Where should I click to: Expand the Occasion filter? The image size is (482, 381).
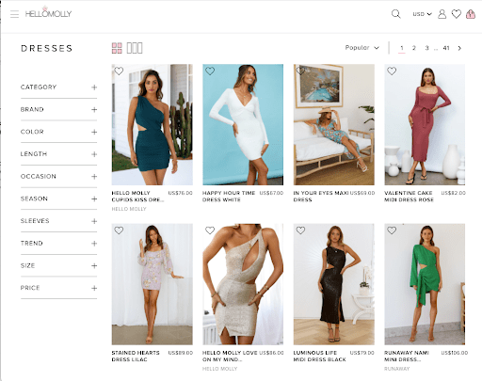click(58, 177)
